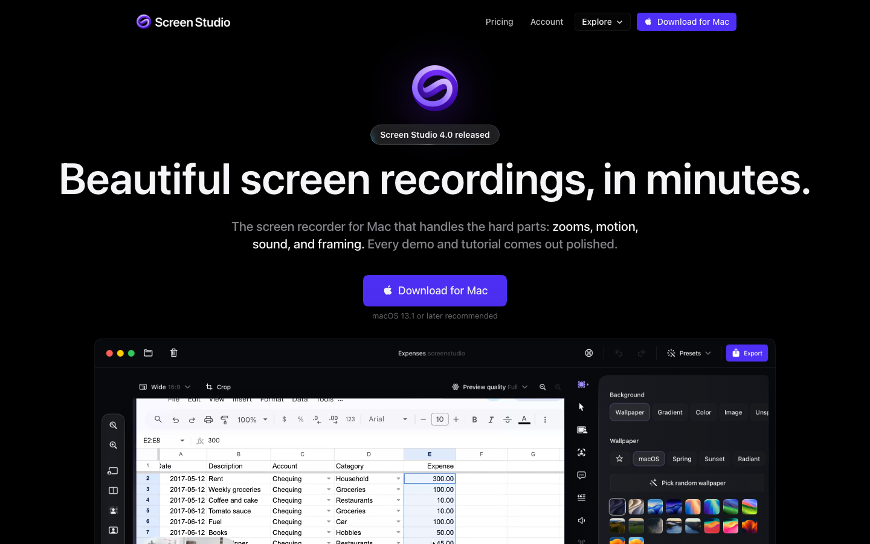Toggle Italic in the spreadsheet toolbar
This screenshot has width=870, height=544.
click(491, 419)
